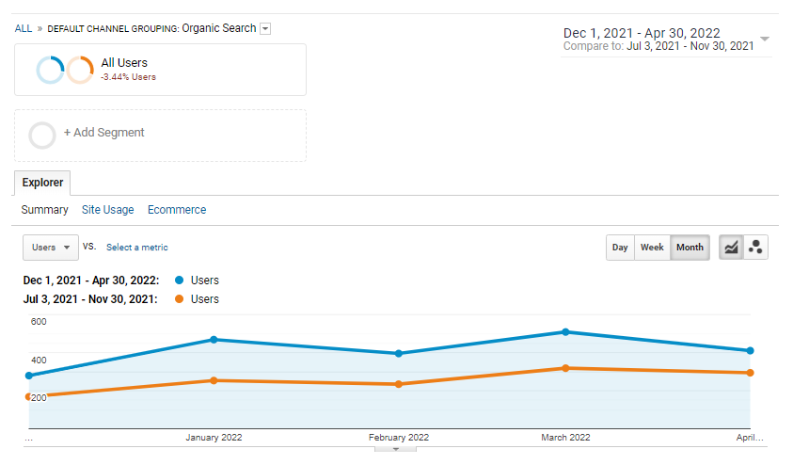Switch to motion chart view icon
Screen dimensions: 793x465
755,248
